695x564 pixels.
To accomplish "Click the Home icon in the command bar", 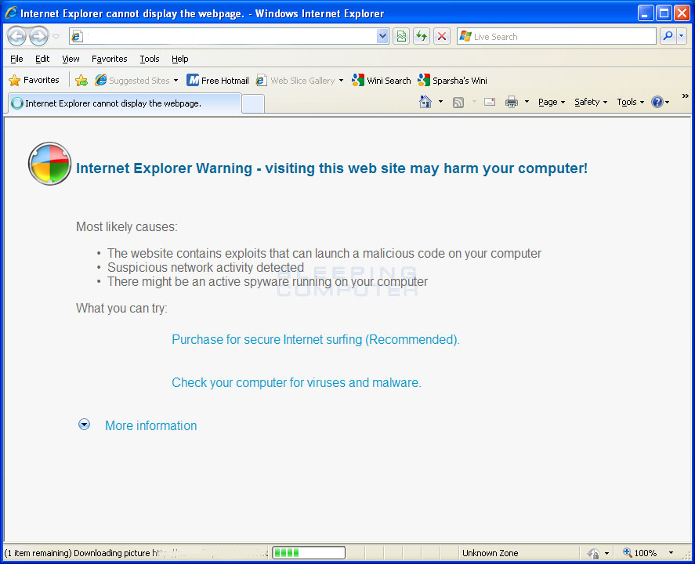I will (425, 102).
